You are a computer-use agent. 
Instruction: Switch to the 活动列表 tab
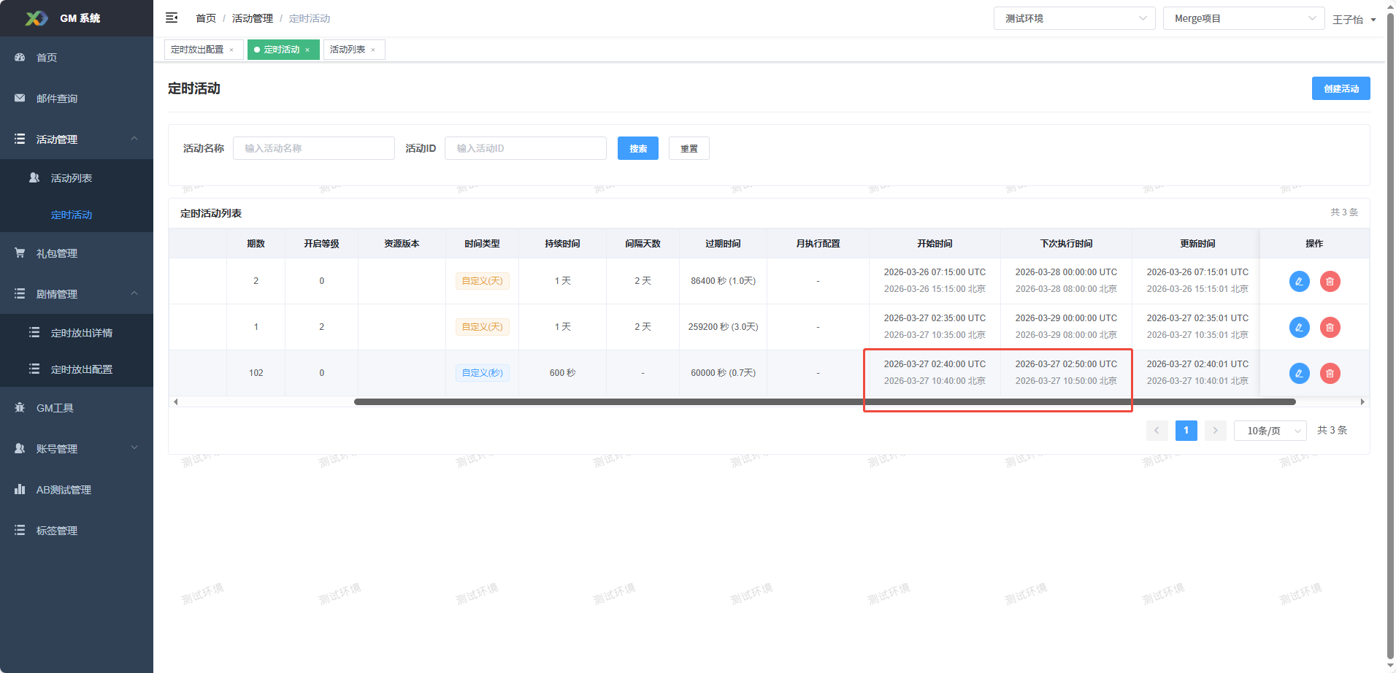coord(348,50)
